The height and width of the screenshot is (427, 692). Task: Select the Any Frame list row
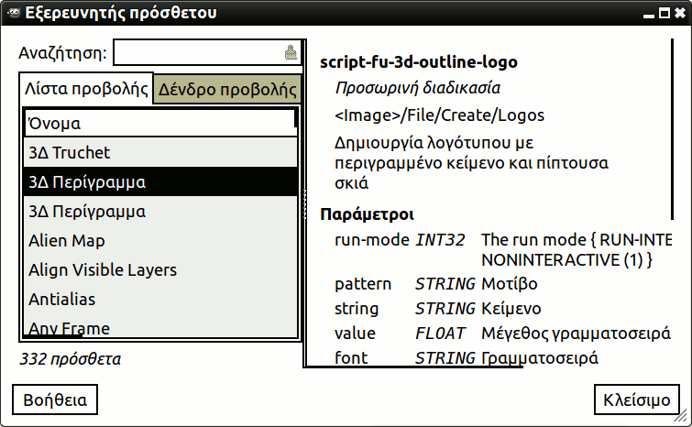160,328
